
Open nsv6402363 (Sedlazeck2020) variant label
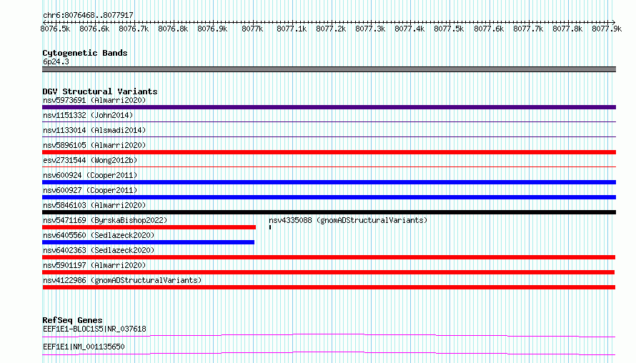(99, 250)
